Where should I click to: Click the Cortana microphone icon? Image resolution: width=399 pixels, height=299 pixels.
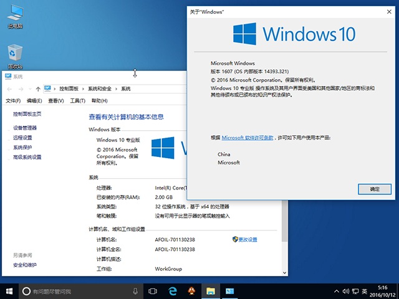coord(135,291)
